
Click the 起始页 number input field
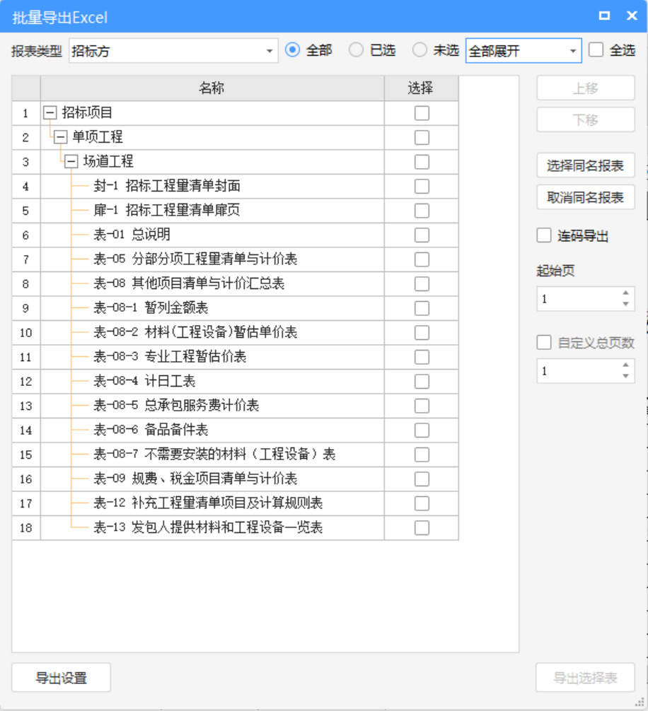[x=577, y=299]
